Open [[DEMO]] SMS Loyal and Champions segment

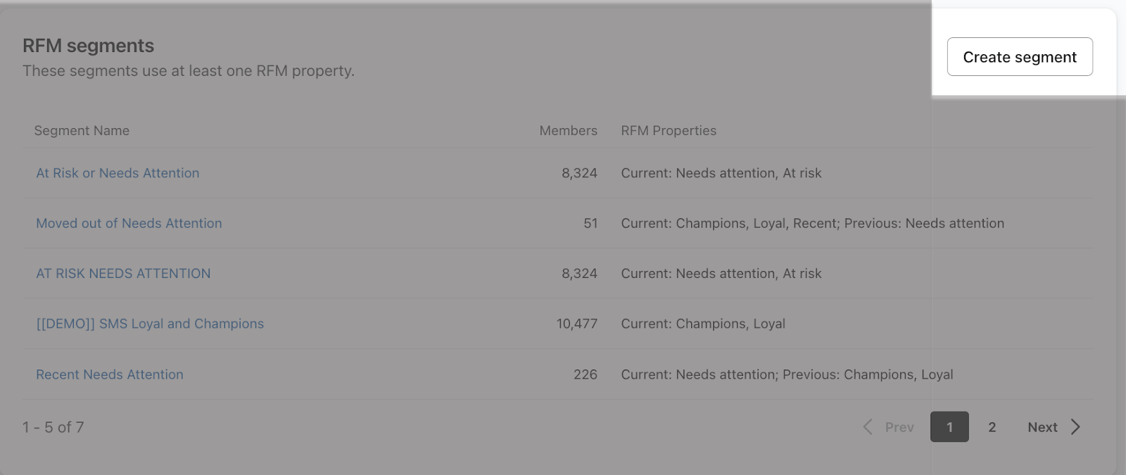150,324
